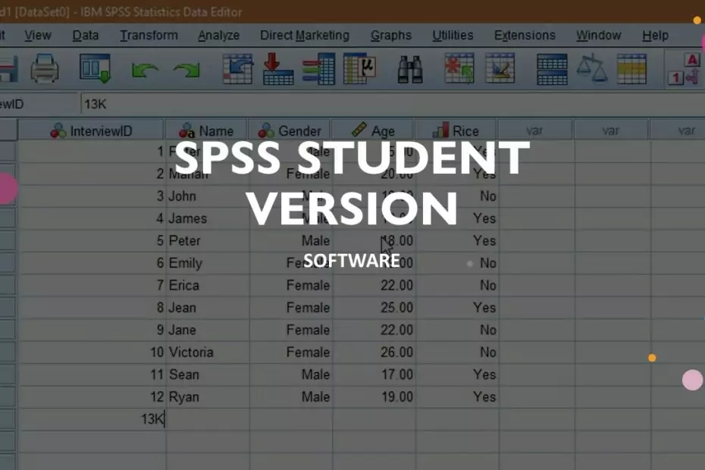
Task: Select the Rice column header
Action: pyautogui.click(x=458, y=130)
